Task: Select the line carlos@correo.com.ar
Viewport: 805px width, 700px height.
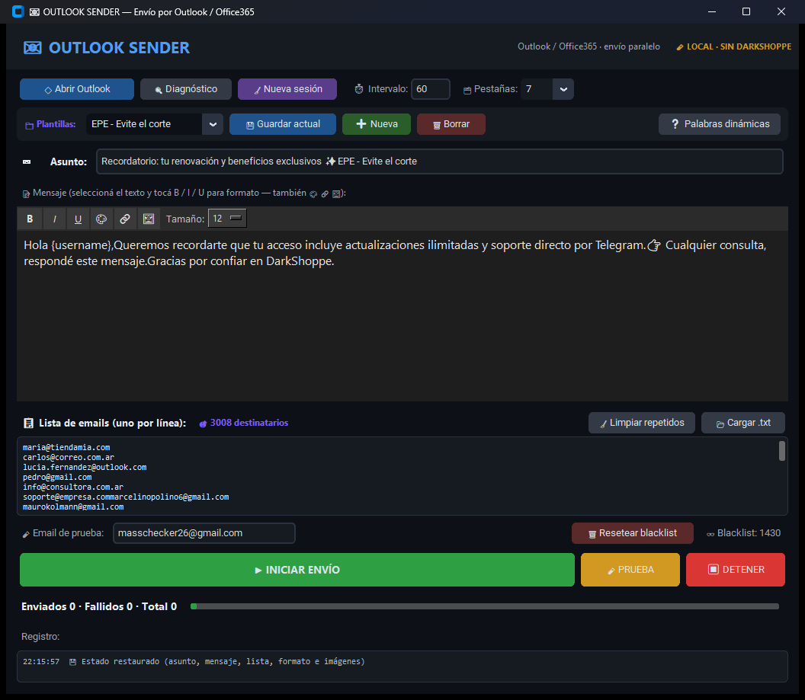Action: (x=69, y=458)
